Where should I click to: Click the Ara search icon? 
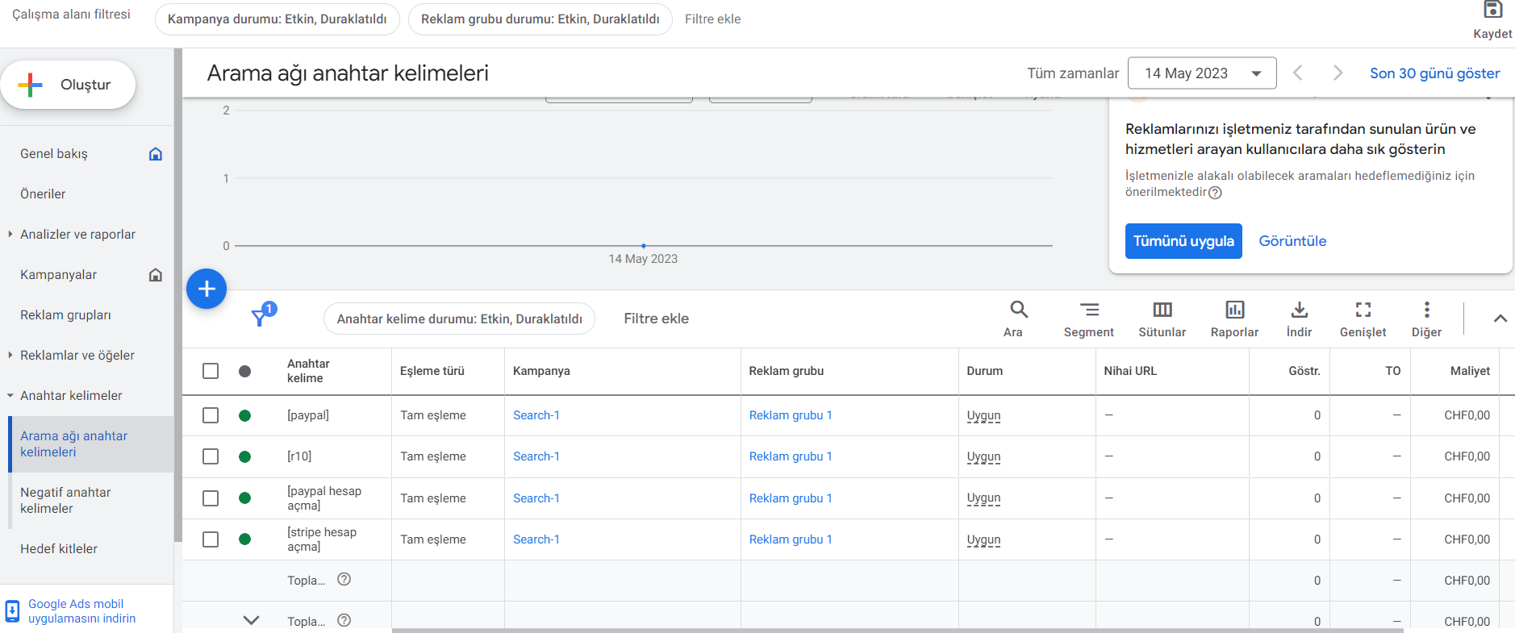pos(1019,309)
